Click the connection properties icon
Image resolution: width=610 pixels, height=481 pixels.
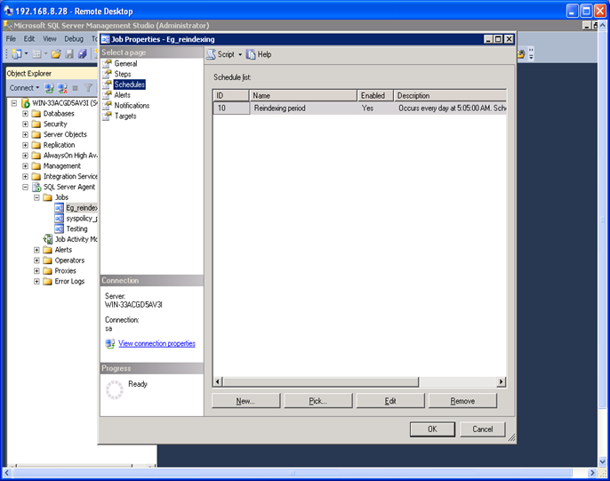pyautogui.click(x=110, y=343)
